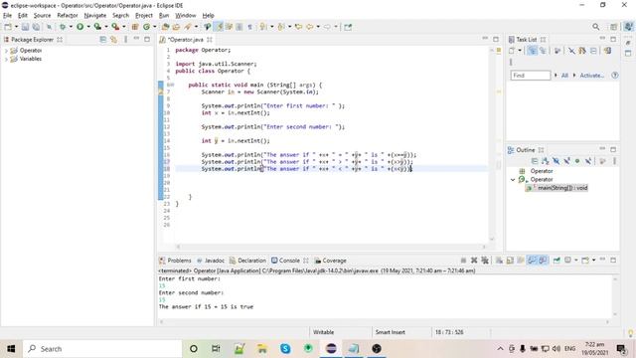Click the Quick Access search magnifier
636x358 pixels.
(595, 27)
